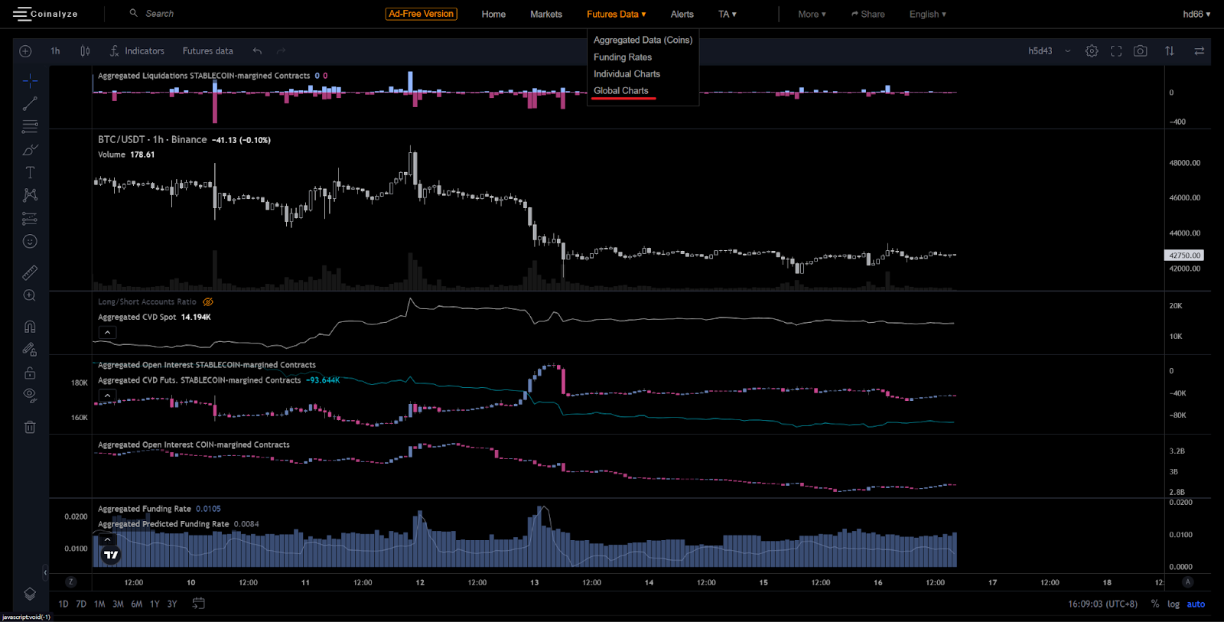Click the Share button
Image resolution: width=1224 pixels, height=622 pixels.
[x=868, y=15]
